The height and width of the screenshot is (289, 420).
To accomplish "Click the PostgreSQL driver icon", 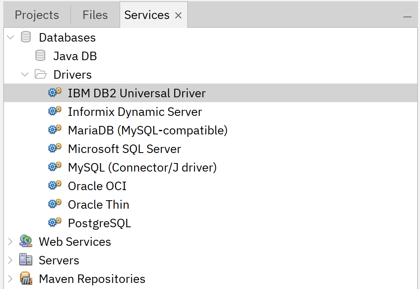I will click(x=54, y=223).
